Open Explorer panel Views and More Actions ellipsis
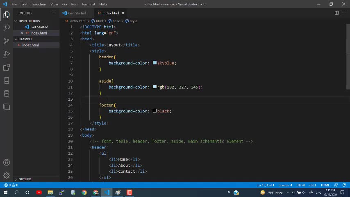 coord(53,13)
